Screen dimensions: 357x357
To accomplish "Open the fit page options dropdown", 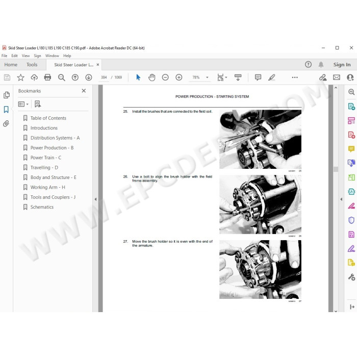I will (x=222, y=78).
